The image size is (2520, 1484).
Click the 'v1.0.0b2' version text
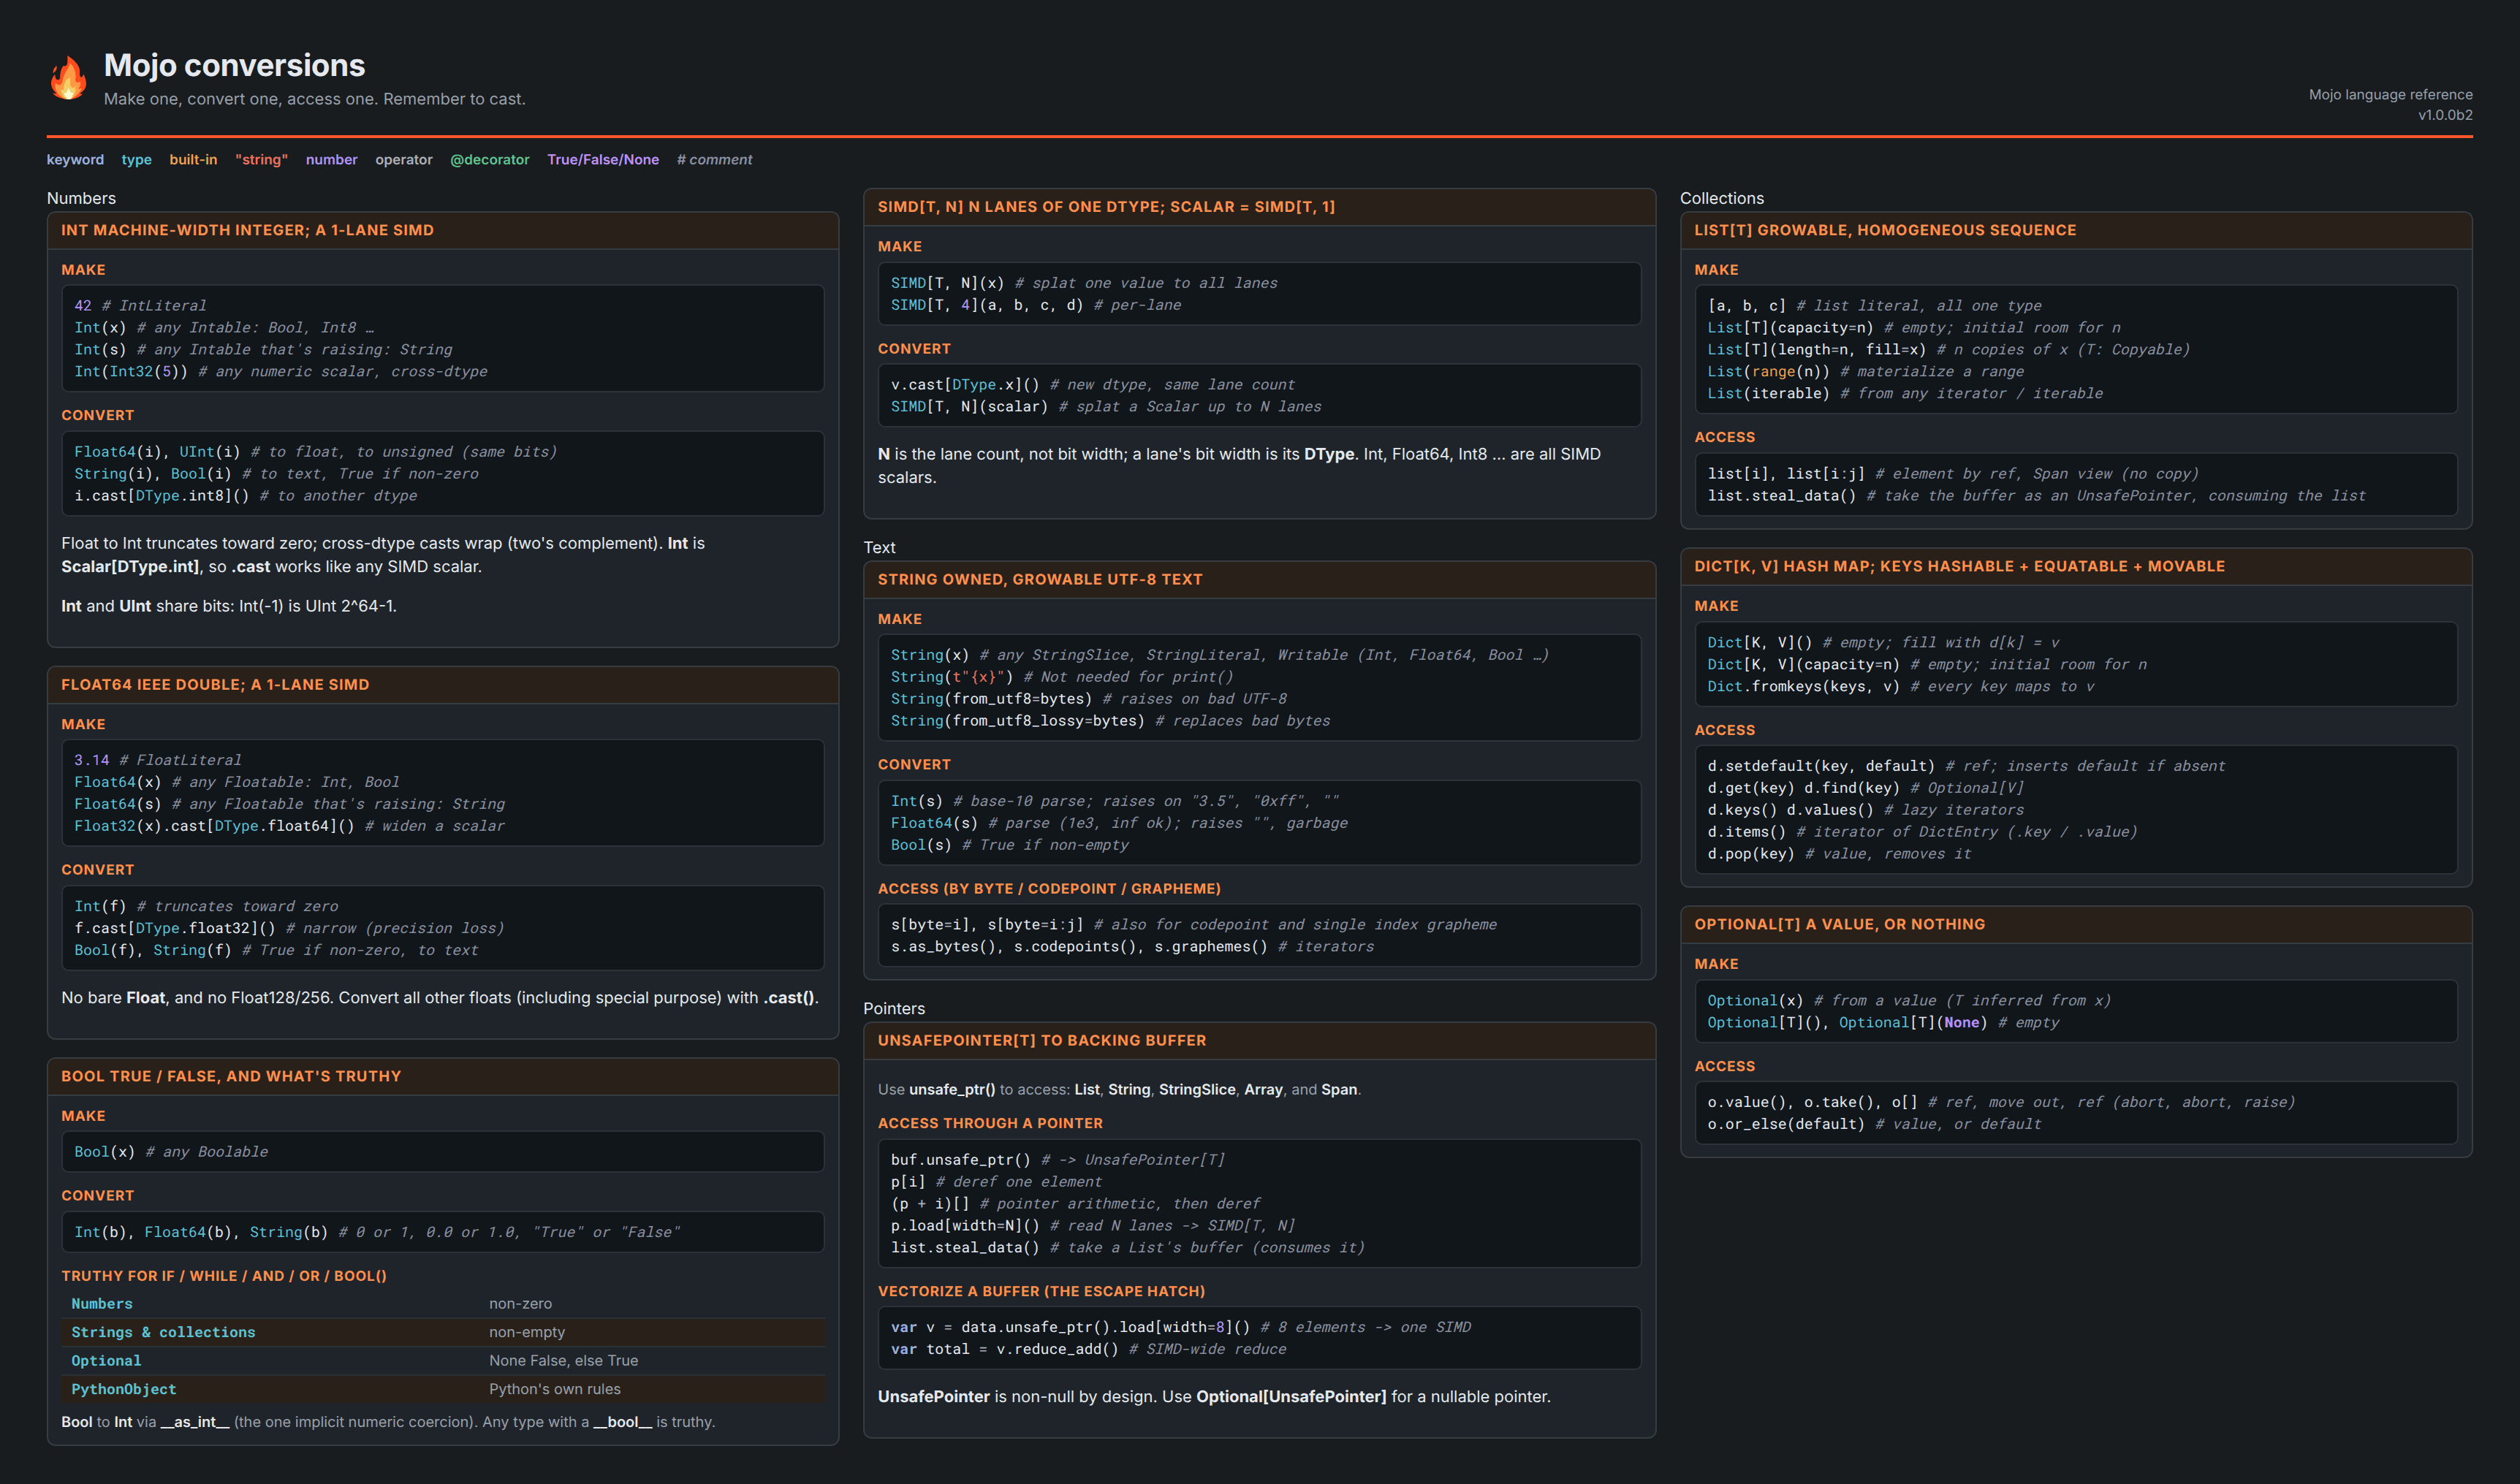pyautogui.click(x=2445, y=115)
